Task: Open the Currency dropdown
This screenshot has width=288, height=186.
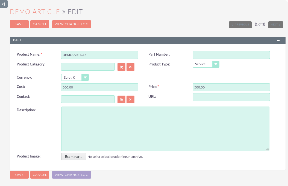Action: coord(75,78)
